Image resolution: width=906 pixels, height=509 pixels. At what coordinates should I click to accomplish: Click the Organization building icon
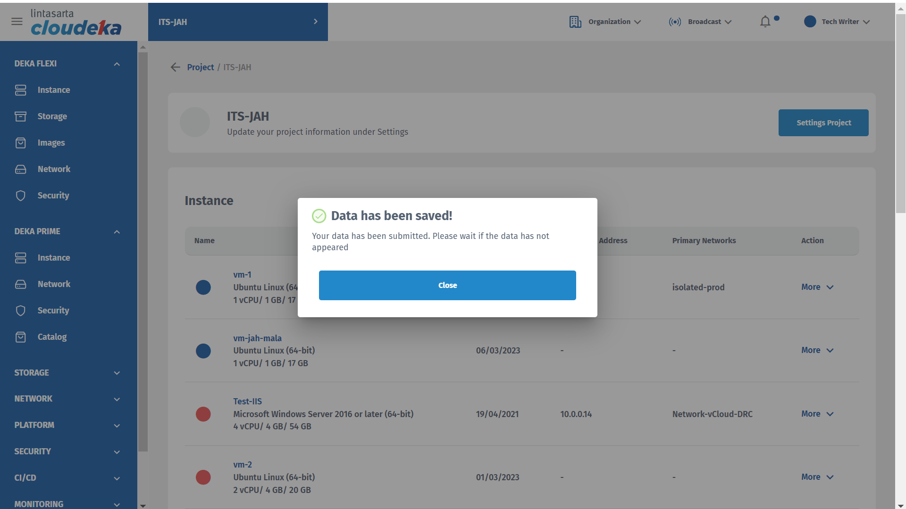pyautogui.click(x=575, y=22)
